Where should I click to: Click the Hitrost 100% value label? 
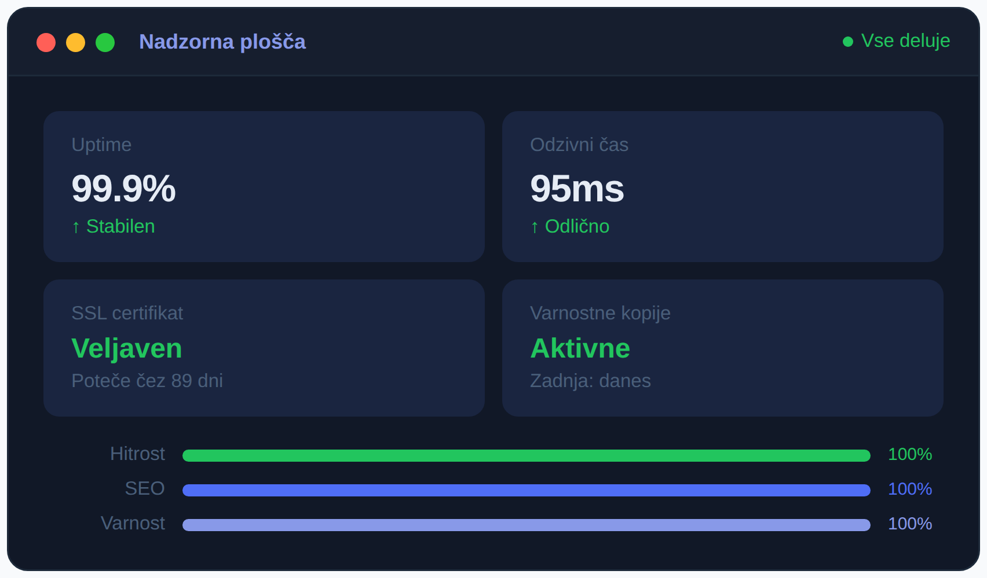[x=910, y=454]
